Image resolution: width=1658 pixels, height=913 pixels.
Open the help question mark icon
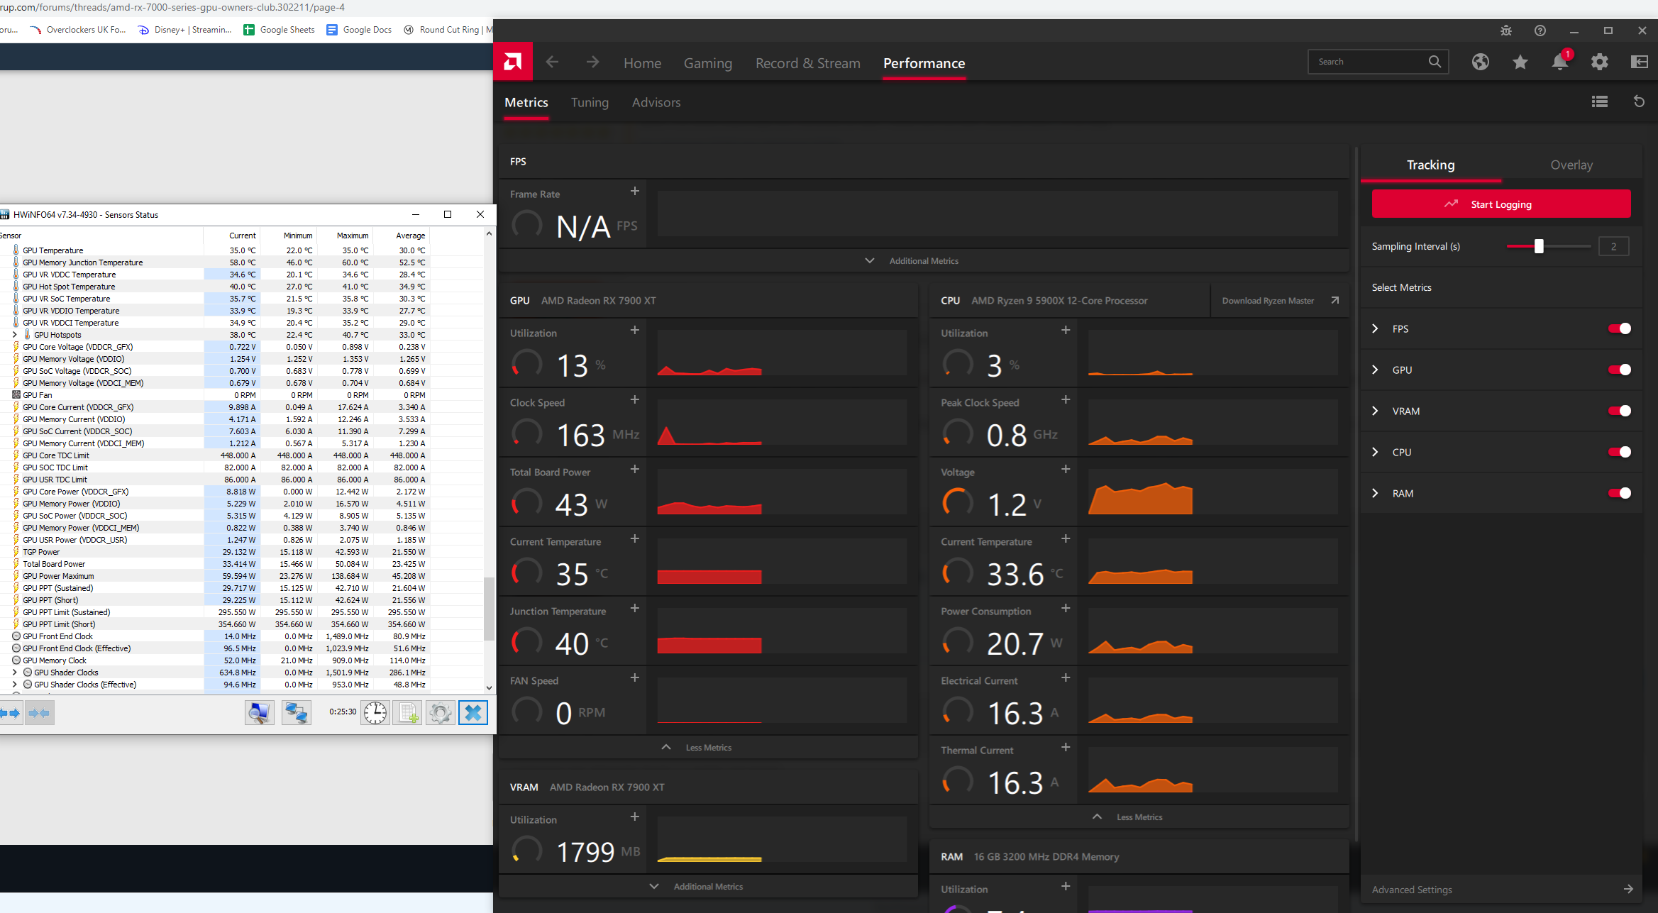pyautogui.click(x=1540, y=31)
